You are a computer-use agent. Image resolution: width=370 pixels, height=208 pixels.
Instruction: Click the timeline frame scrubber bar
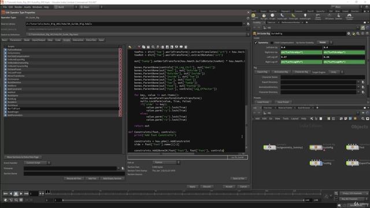pyautogui.click(x=183, y=192)
